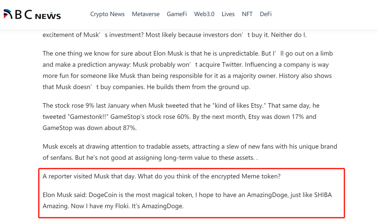Open the Lives page
This screenshot has width=377, height=223.
pyautogui.click(x=228, y=14)
